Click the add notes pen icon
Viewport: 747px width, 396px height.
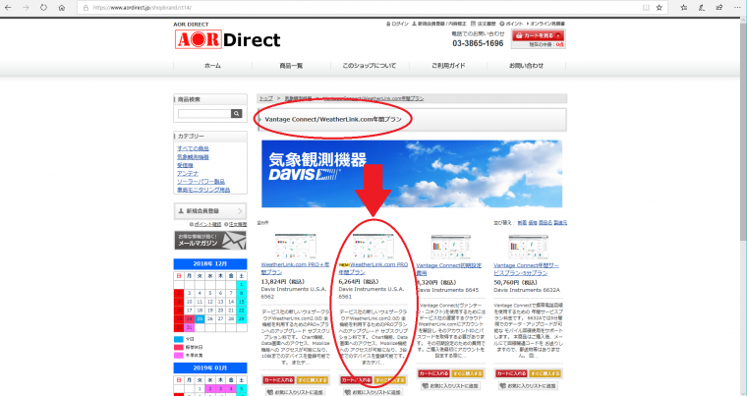point(701,8)
